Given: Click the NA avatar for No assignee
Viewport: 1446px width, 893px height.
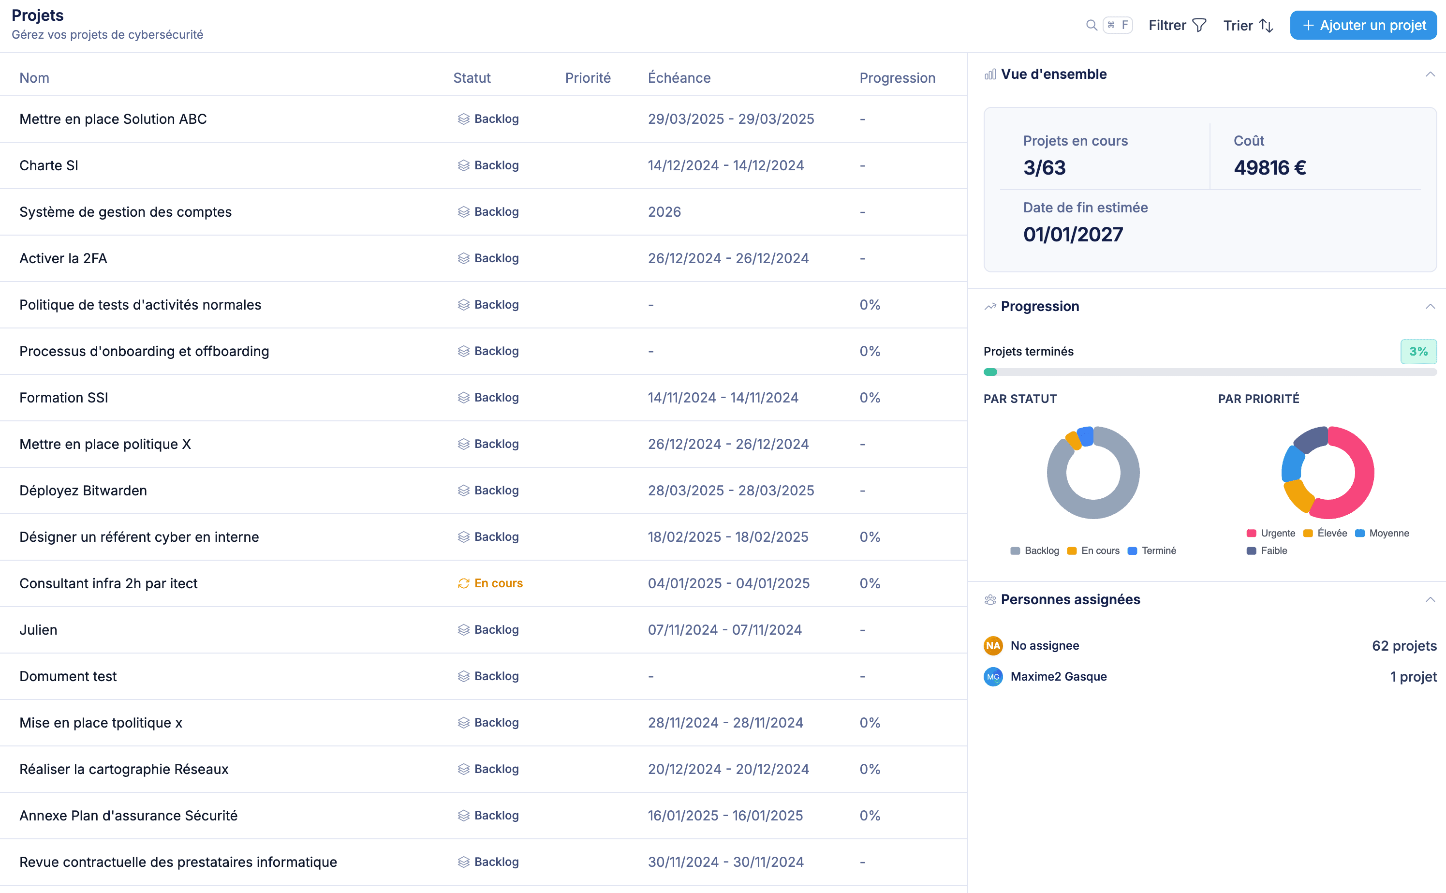Looking at the screenshot, I should pos(993,645).
